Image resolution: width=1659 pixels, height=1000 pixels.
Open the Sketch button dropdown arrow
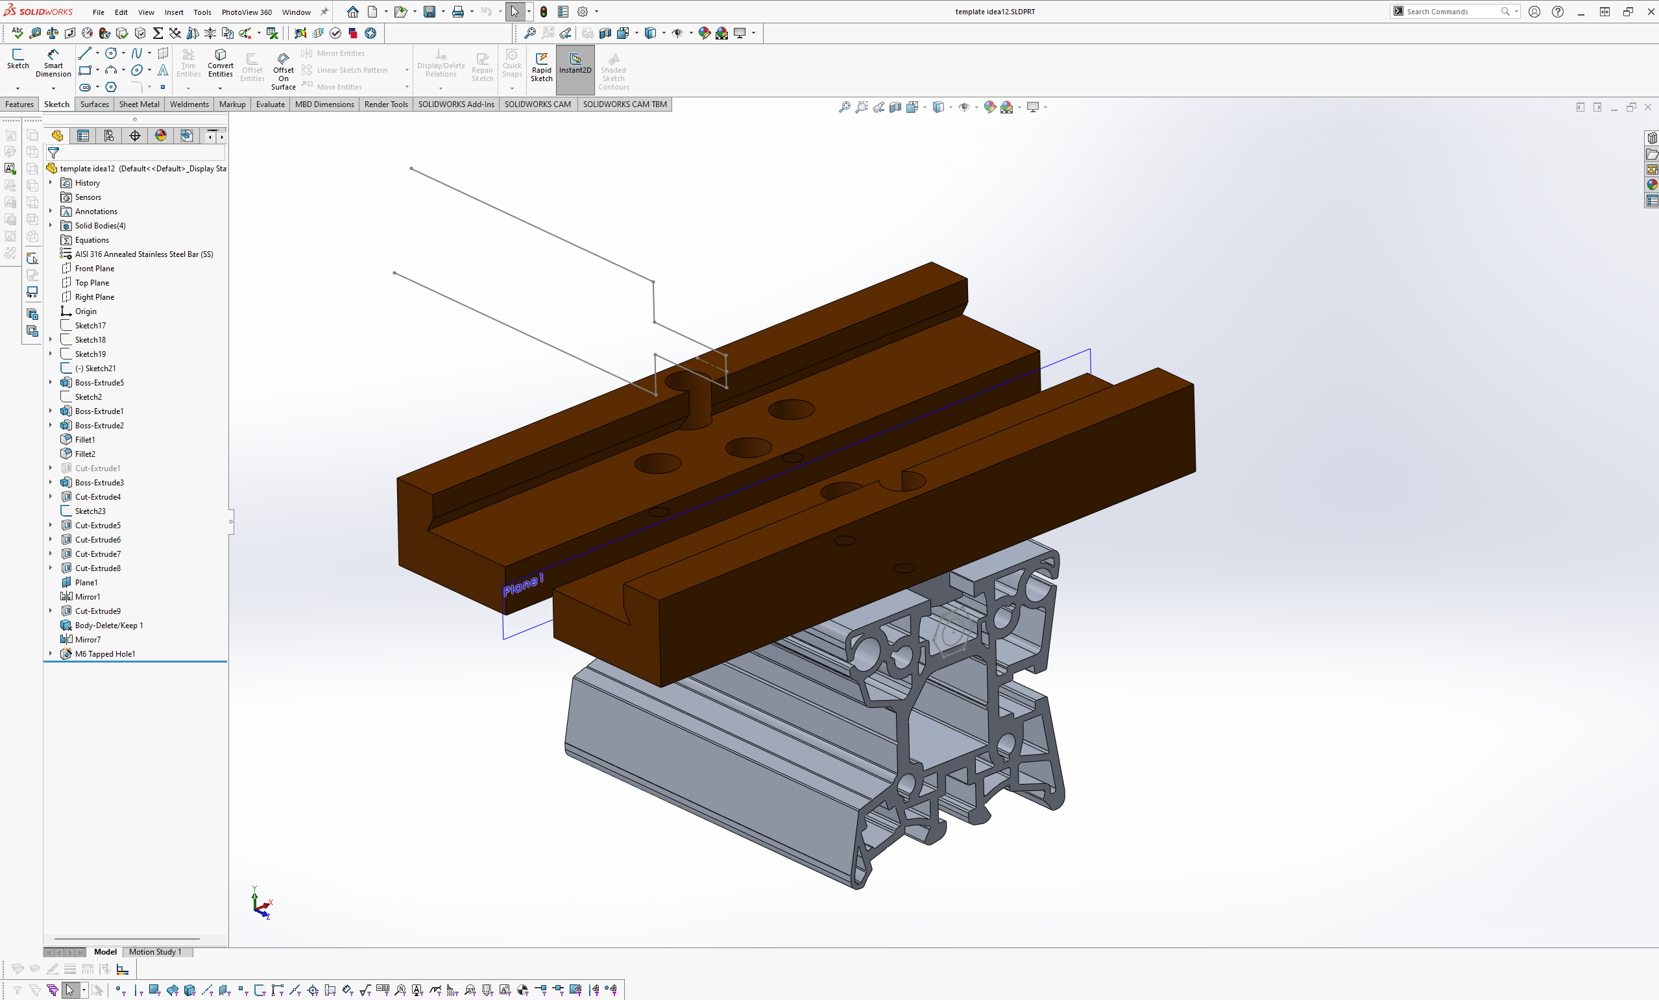(x=18, y=88)
